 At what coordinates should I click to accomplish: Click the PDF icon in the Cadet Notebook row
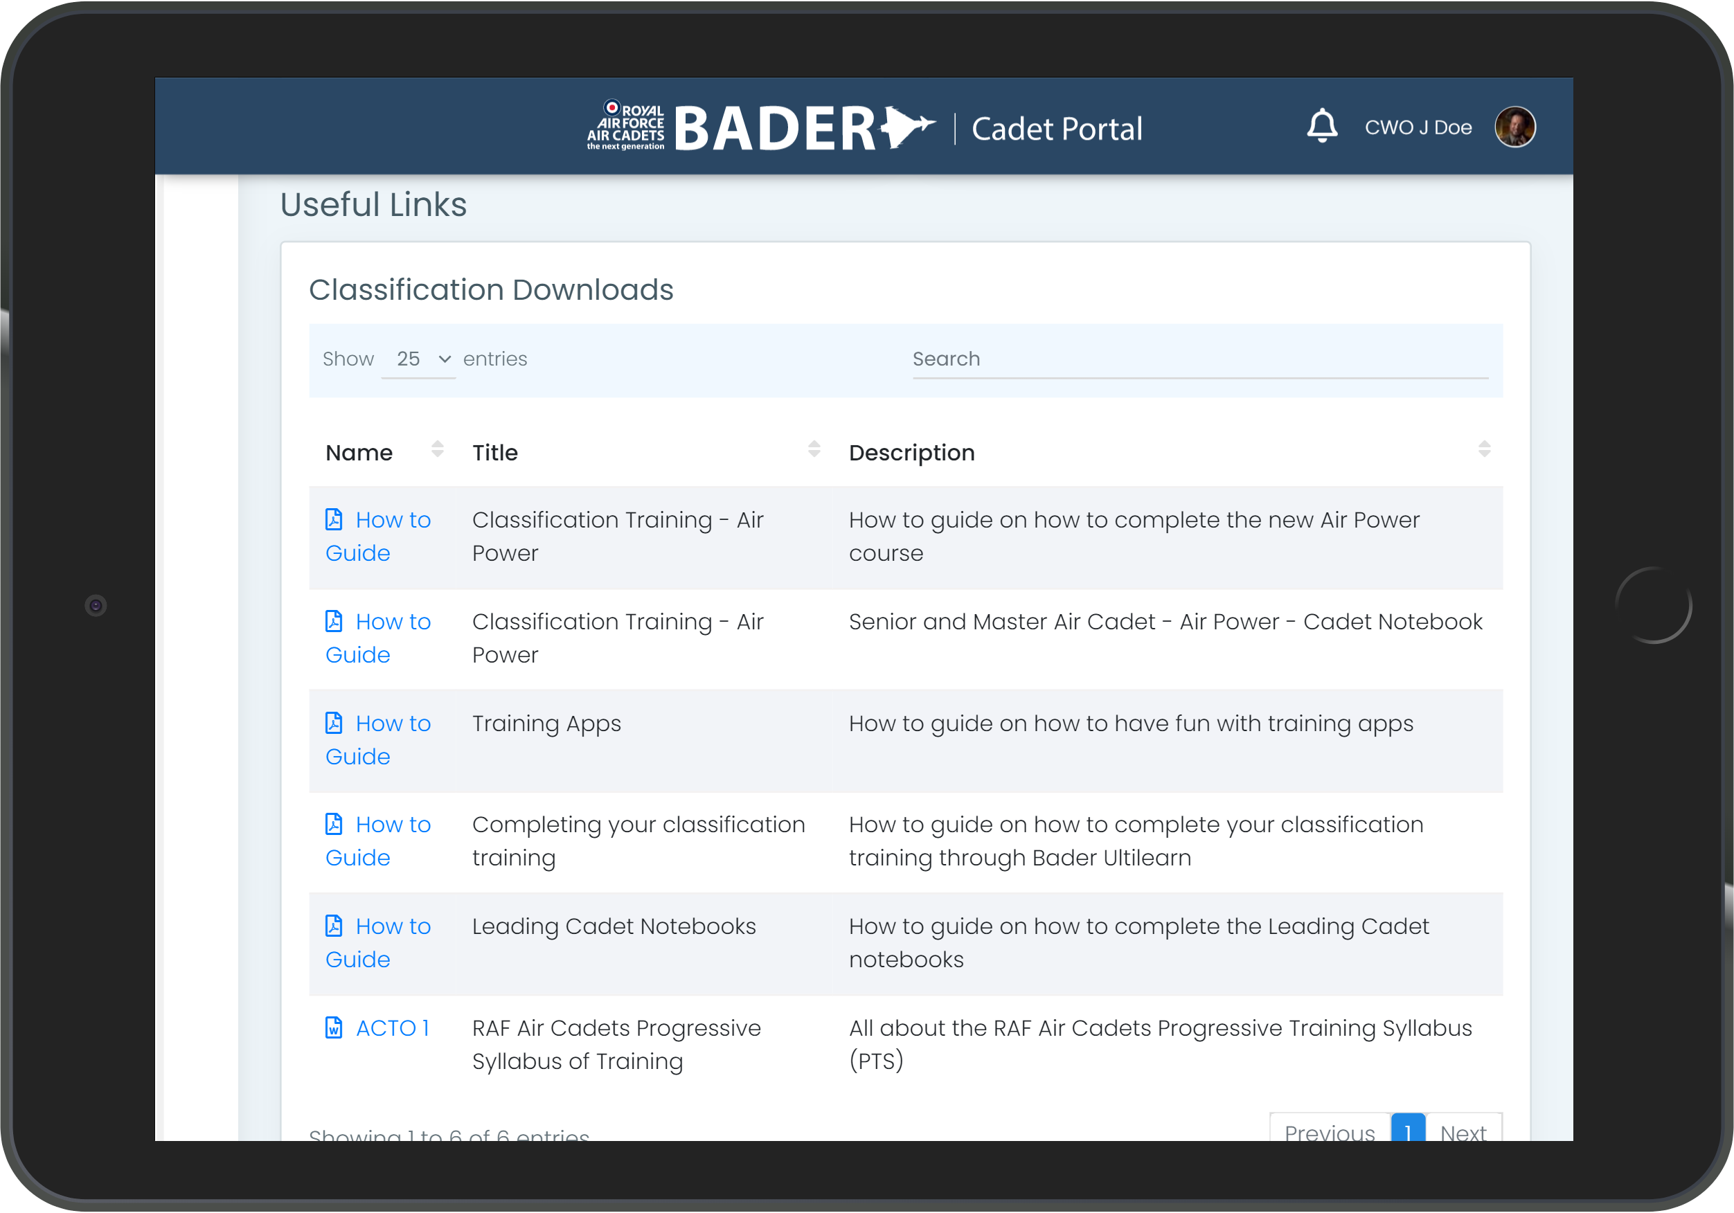pos(334,621)
